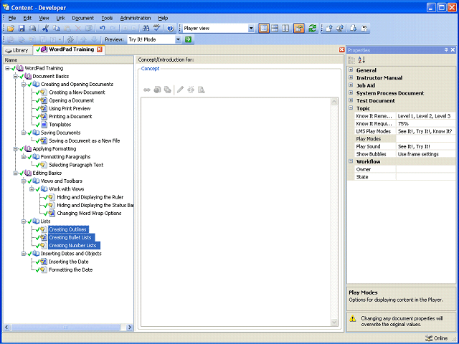Click the Open folder toolbar icon
The height and width of the screenshot is (344, 459).
(11, 29)
